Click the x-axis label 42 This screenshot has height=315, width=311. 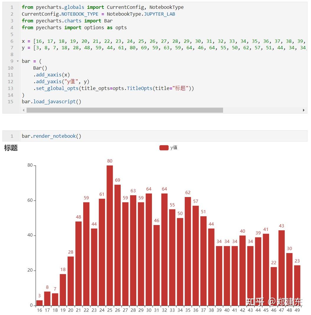pos(243,310)
